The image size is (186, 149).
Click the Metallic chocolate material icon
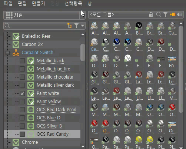click(x=31, y=77)
